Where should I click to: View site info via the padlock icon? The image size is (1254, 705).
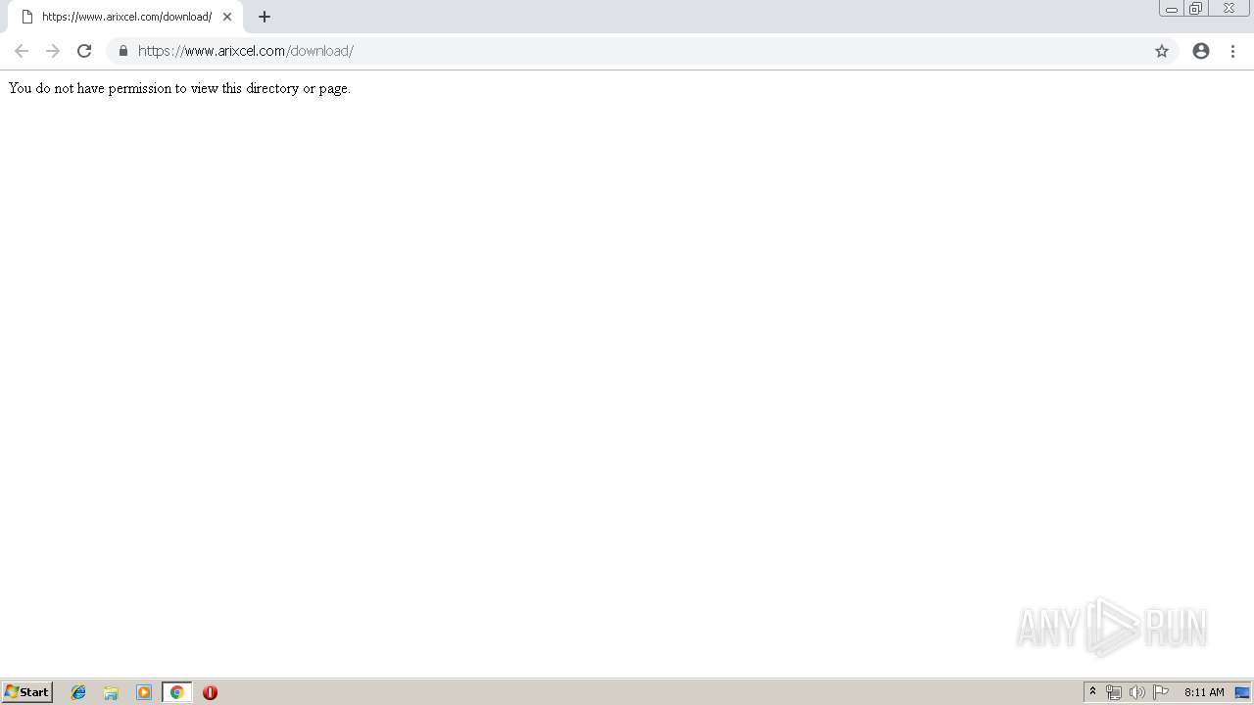[123, 51]
